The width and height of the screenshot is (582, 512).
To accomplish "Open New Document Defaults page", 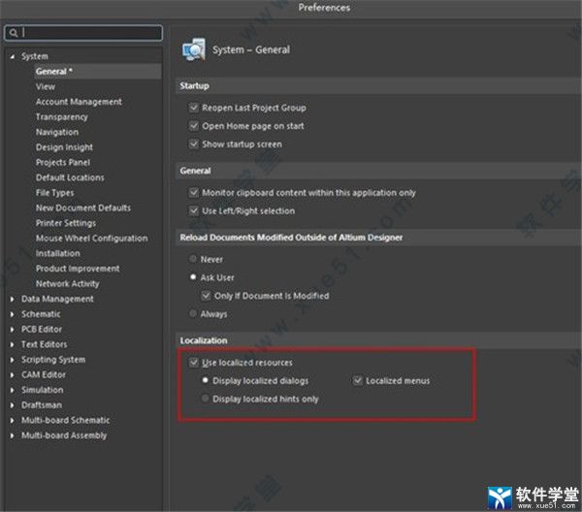I will 83,208.
